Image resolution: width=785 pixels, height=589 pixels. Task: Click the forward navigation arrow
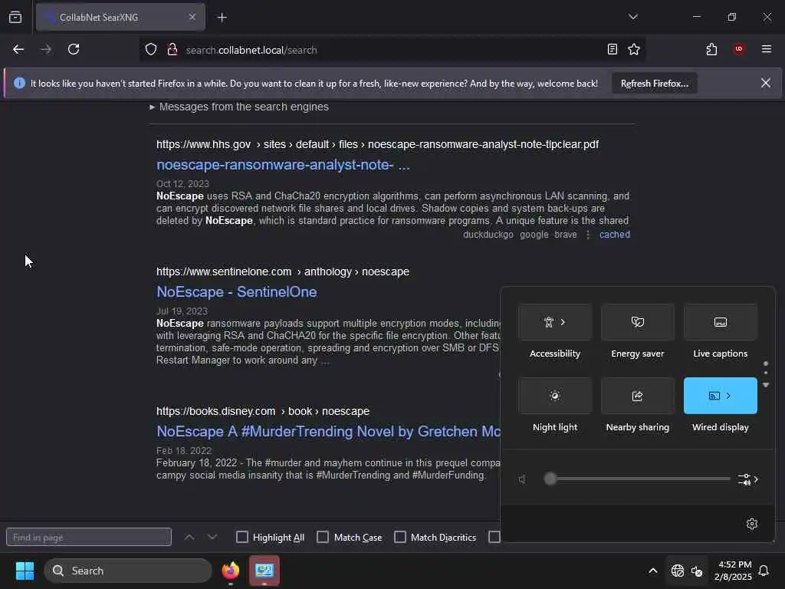point(46,50)
